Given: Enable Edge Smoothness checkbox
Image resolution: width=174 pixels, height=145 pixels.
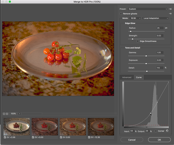Looking at the screenshot, I should point(138,41).
